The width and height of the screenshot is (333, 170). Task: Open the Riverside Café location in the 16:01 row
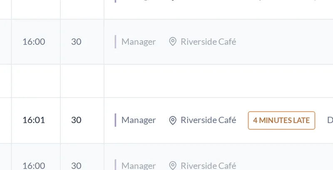209,120
